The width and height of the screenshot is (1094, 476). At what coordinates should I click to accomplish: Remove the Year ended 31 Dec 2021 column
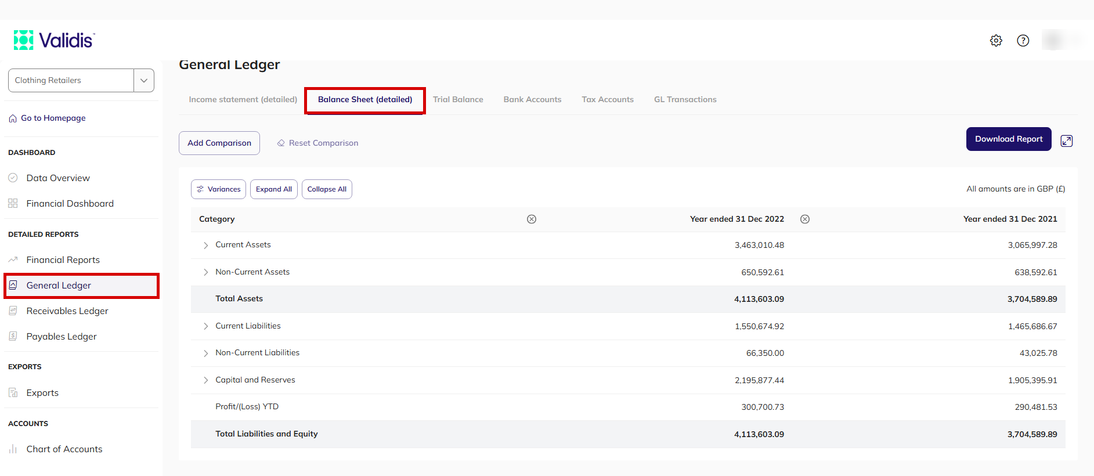[805, 219]
